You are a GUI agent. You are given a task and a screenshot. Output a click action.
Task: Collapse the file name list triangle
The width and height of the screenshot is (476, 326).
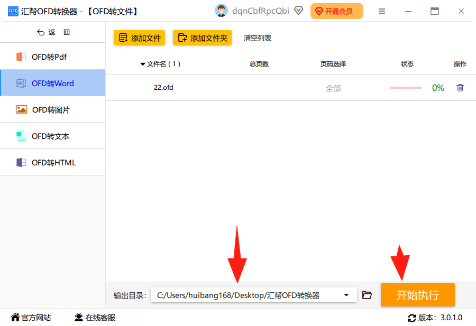tap(142, 64)
